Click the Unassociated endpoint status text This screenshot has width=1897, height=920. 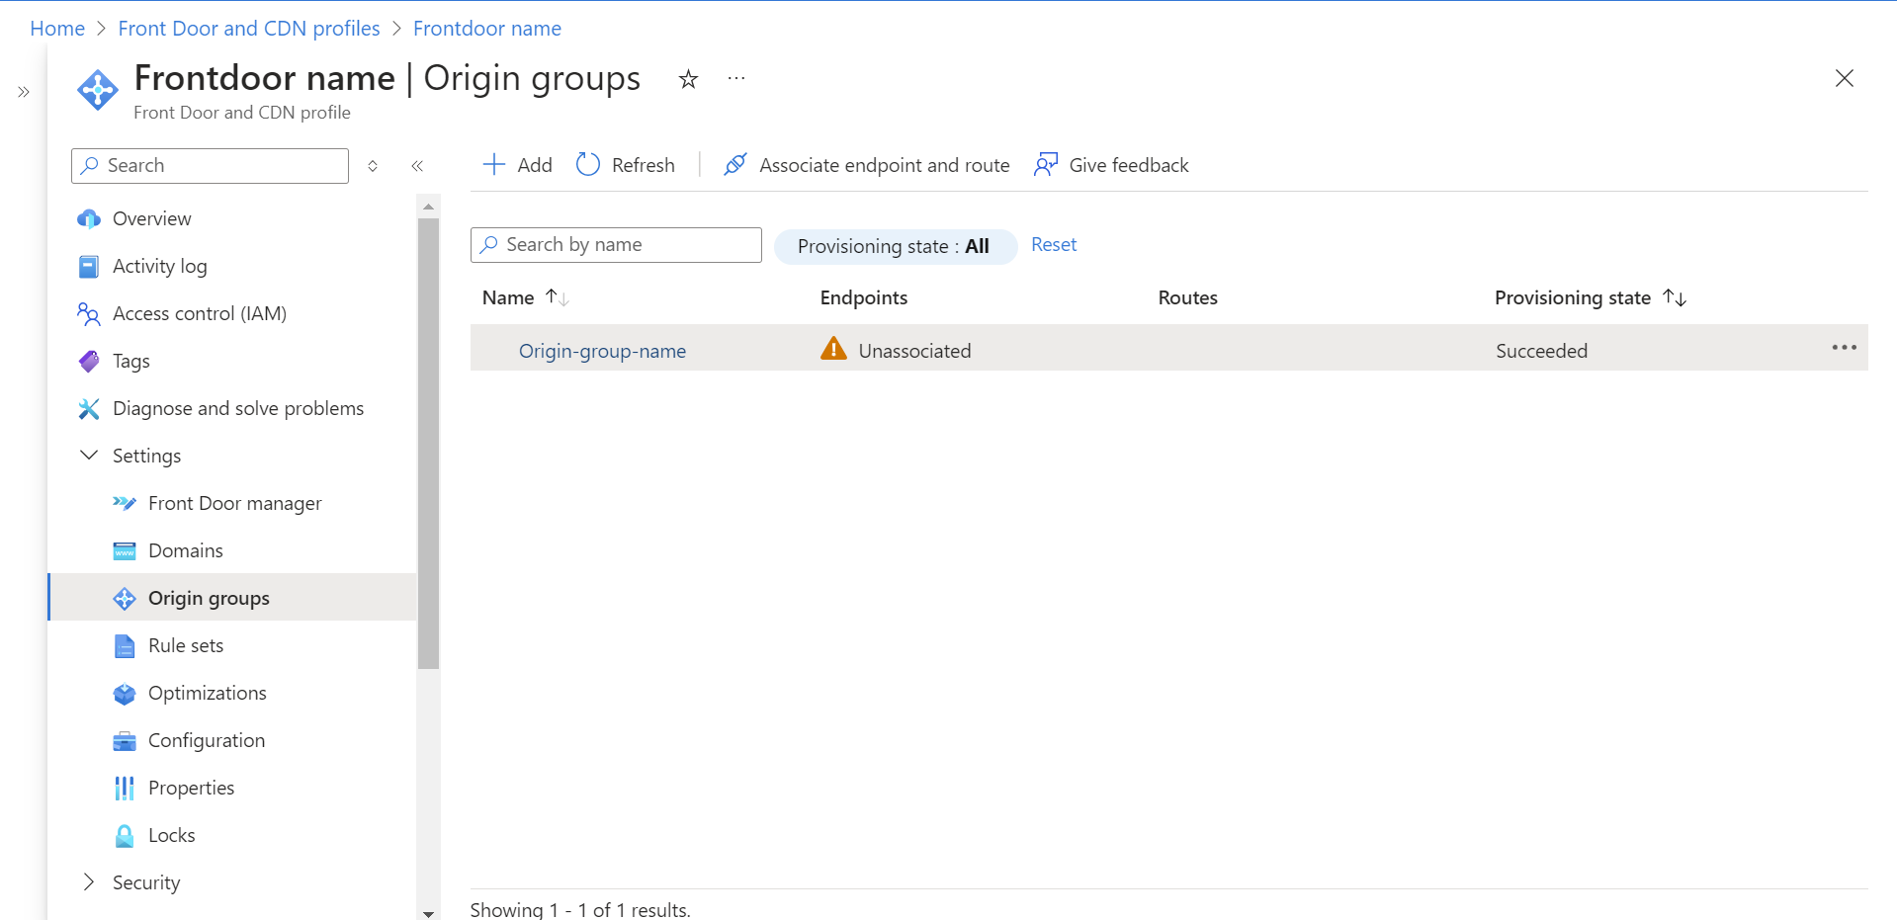point(914,351)
